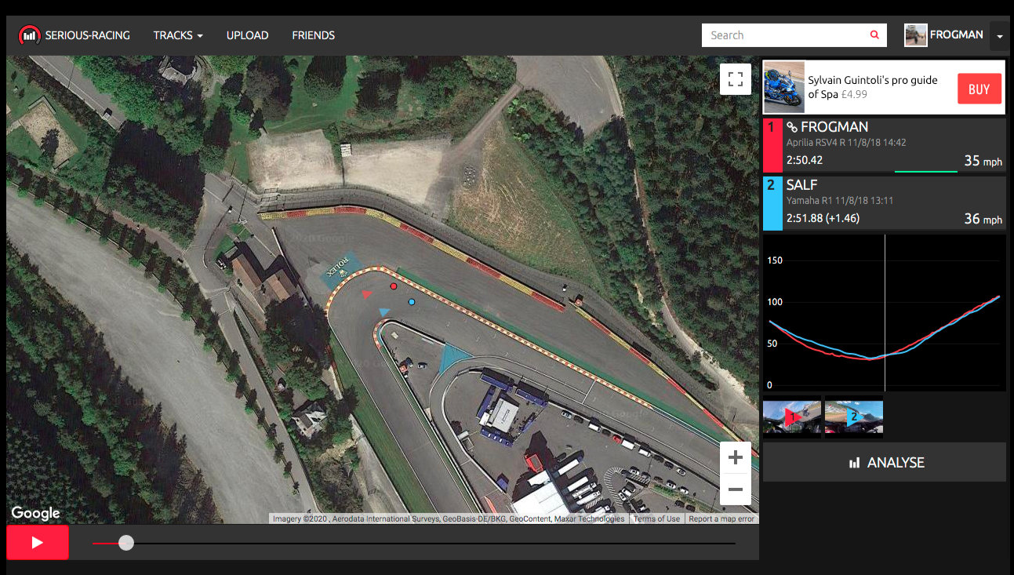Click the BUY button for Spa guide
The image size is (1014, 575).
point(979,89)
